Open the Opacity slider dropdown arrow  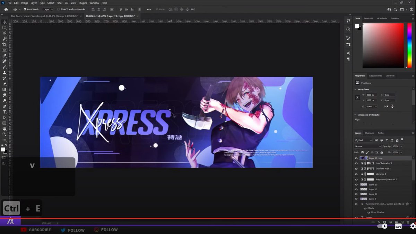[x=401, y=146]
